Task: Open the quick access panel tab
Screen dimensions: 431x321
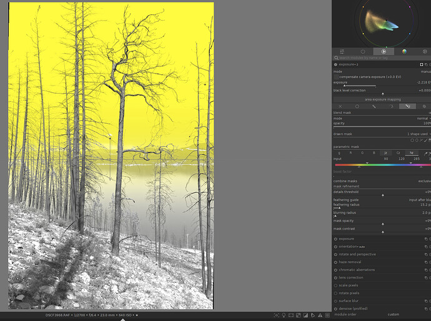Action: coord(342,51)
